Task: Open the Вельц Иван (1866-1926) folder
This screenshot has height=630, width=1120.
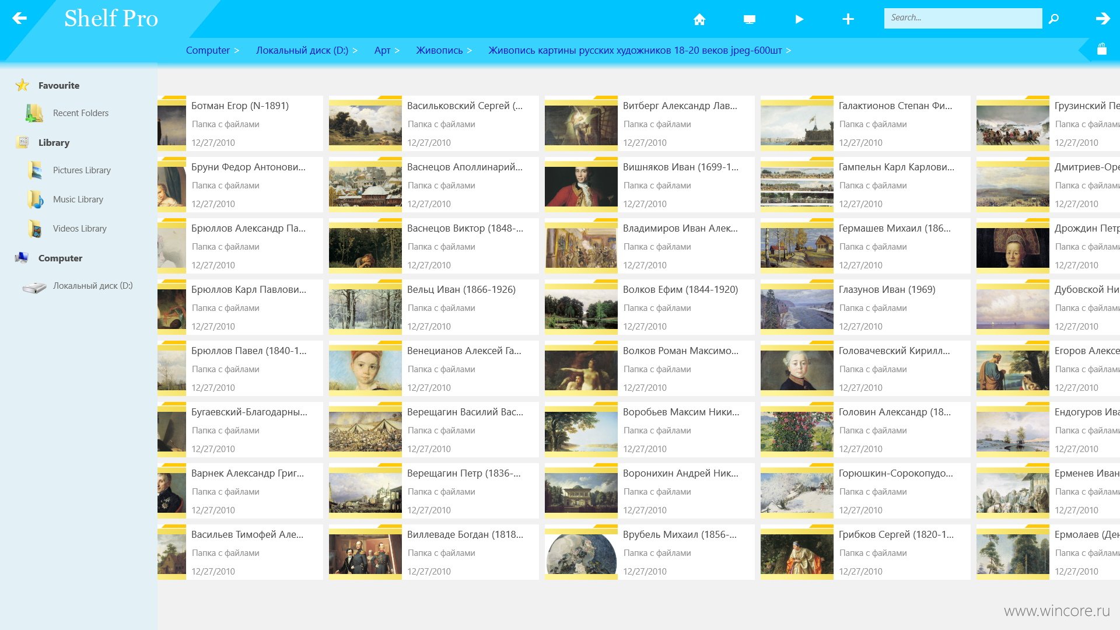Action: [x=433, y=307]
